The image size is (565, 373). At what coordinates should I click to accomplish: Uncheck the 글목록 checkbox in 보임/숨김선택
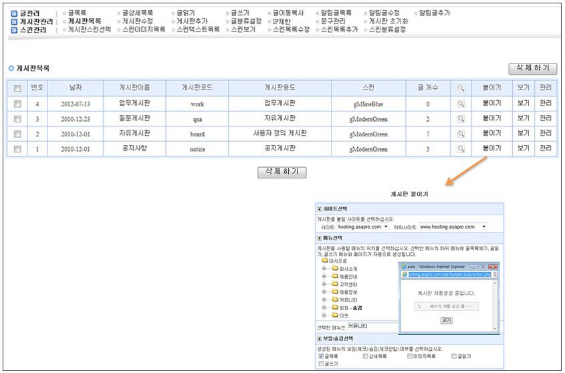[x=320, y=357]
